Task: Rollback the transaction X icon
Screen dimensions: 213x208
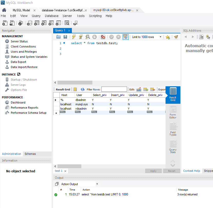Action: coord(119,37)
